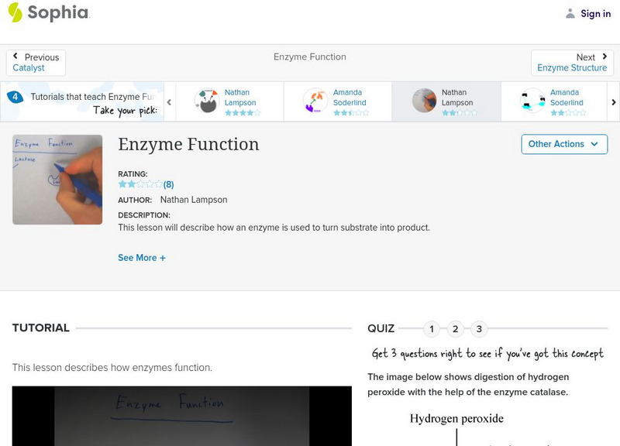The width and height of the screenshot is (620, 446).
Task: Go to Next lesson Enzyme Structure
Action: (572, 63)
